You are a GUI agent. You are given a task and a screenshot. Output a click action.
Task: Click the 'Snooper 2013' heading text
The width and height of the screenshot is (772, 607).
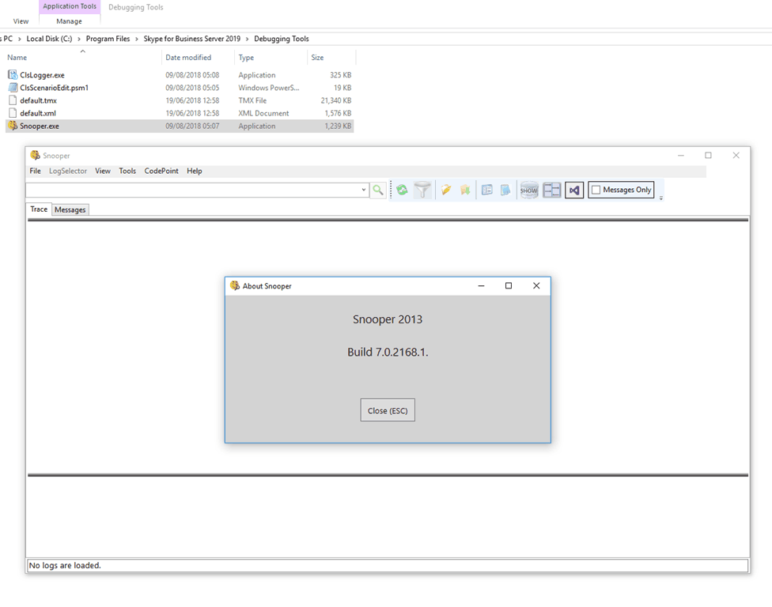tap(388, 319)
